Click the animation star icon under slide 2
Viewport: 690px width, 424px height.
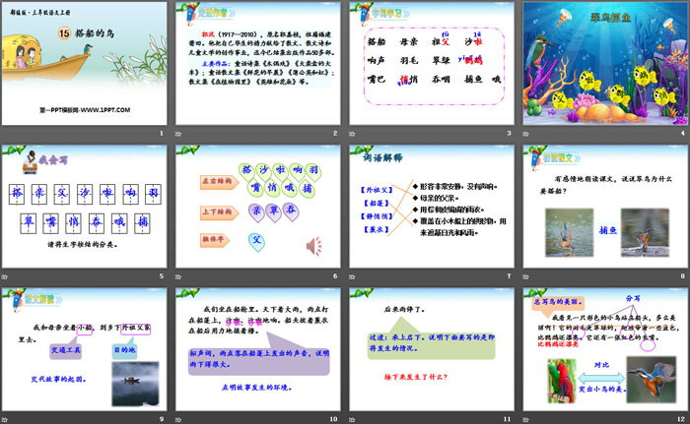coord(178,134)
